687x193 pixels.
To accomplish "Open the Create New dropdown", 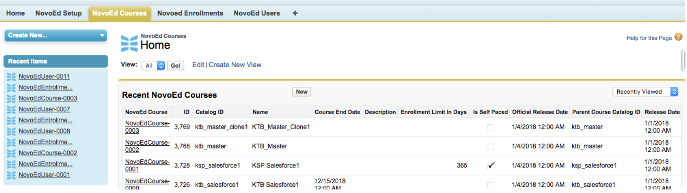I will point(55,35).
